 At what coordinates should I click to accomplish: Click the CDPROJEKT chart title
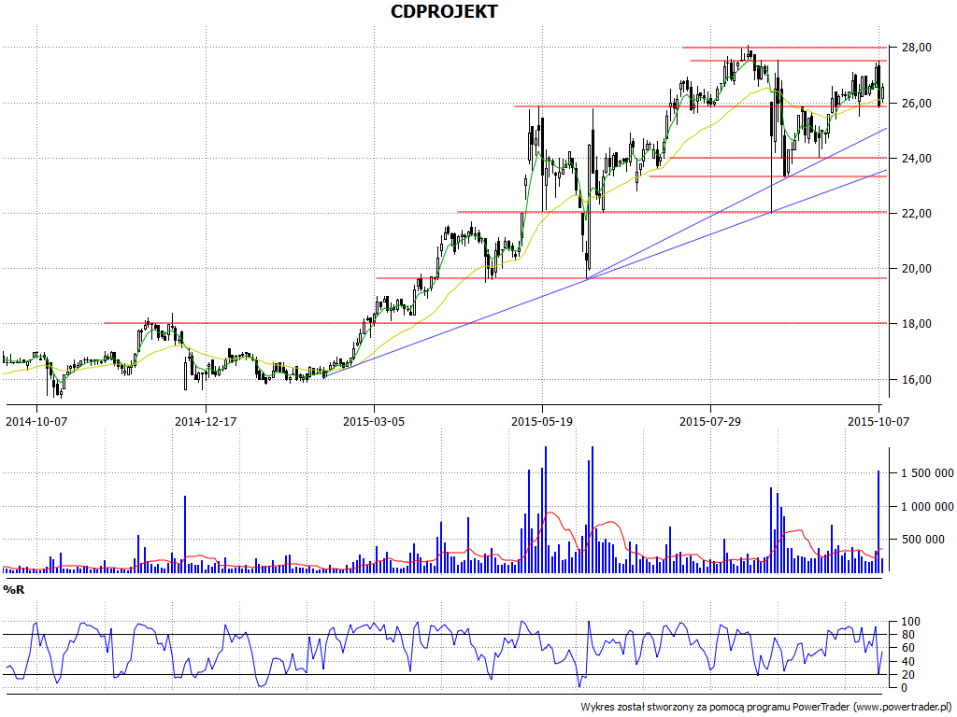click(x=444, y=11)
